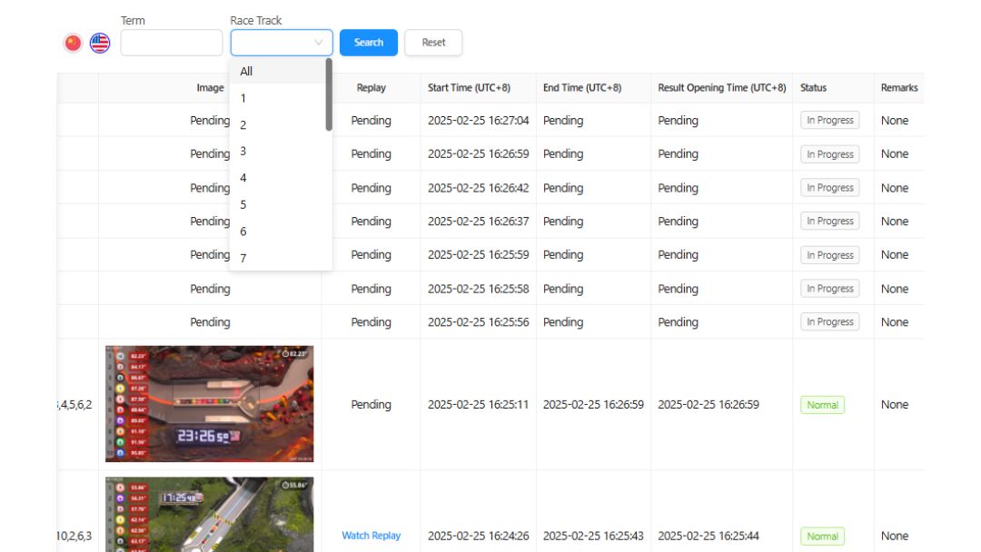Click In Progress tag for 16:26:37 row
This screenshot has width=981, height=552.
[830, 222]
